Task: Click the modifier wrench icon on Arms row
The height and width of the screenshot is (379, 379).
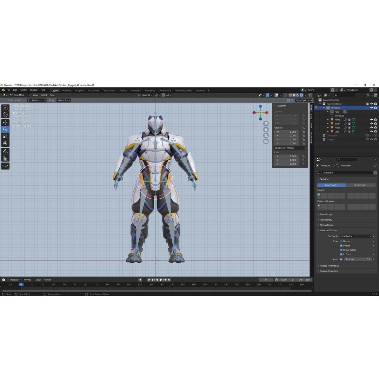Action: (x=346, y=120)
